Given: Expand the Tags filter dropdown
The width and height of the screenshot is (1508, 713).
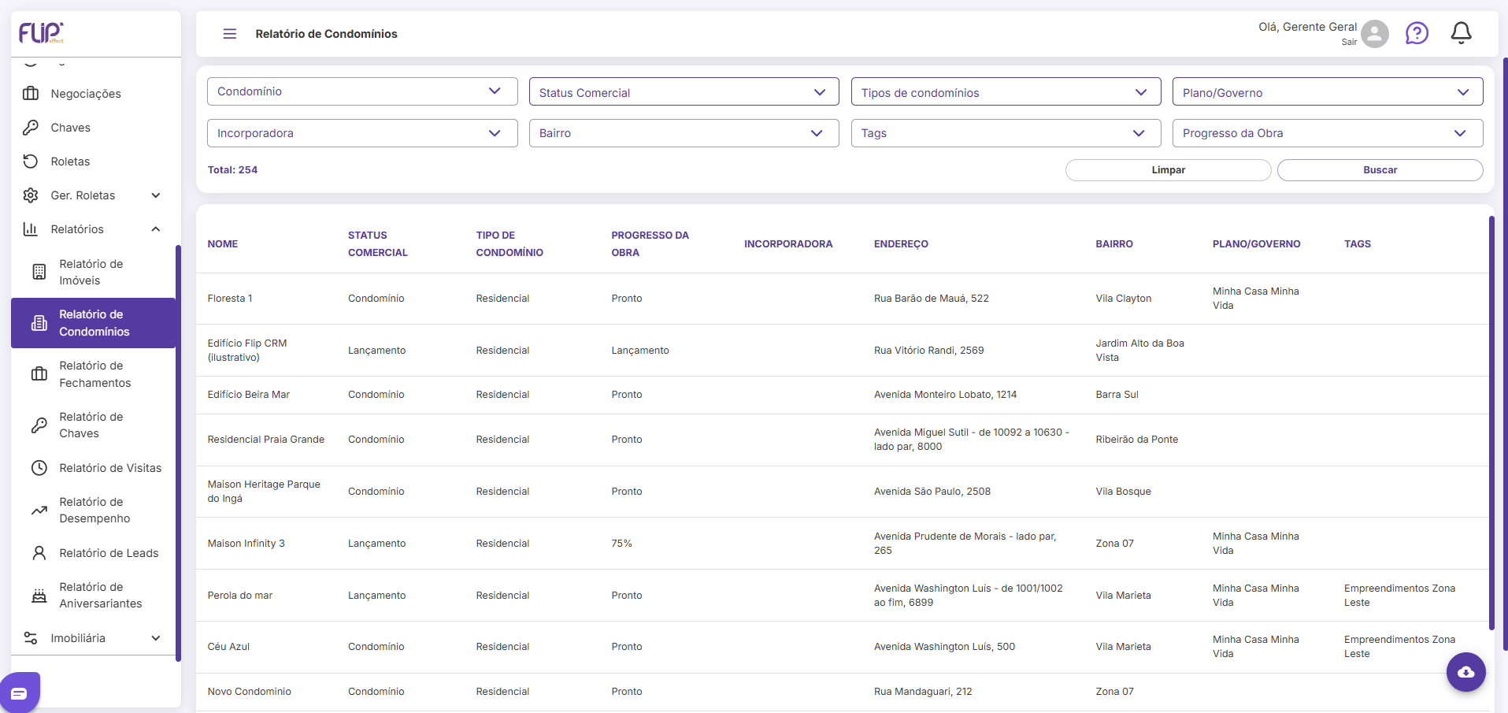Looking at the screenshot, I should click(1006, 133).
